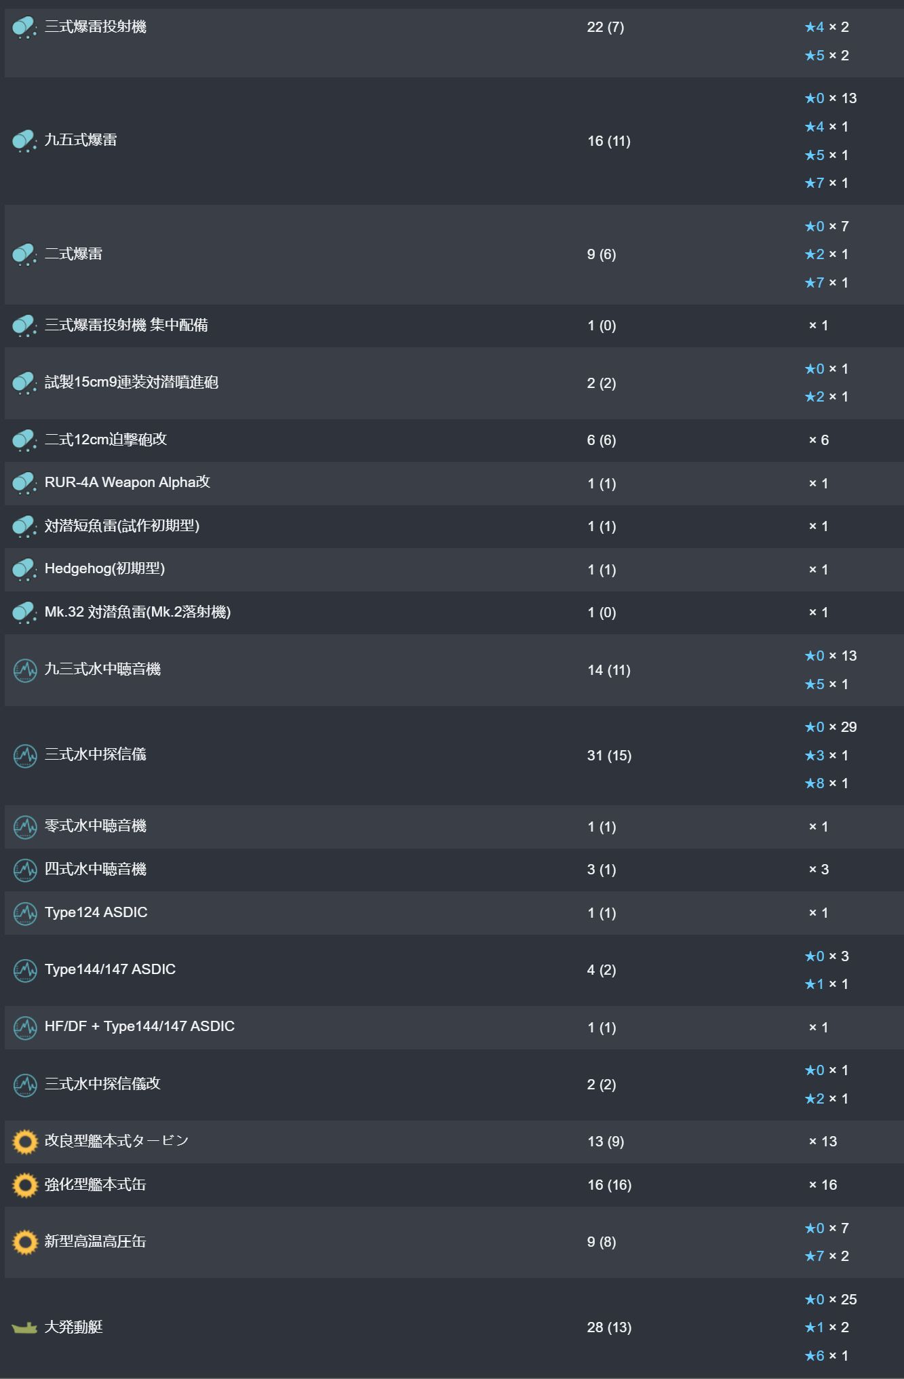
Task: Click the depth charge icon beside 九五式爆雷
Action: [24, 141]
